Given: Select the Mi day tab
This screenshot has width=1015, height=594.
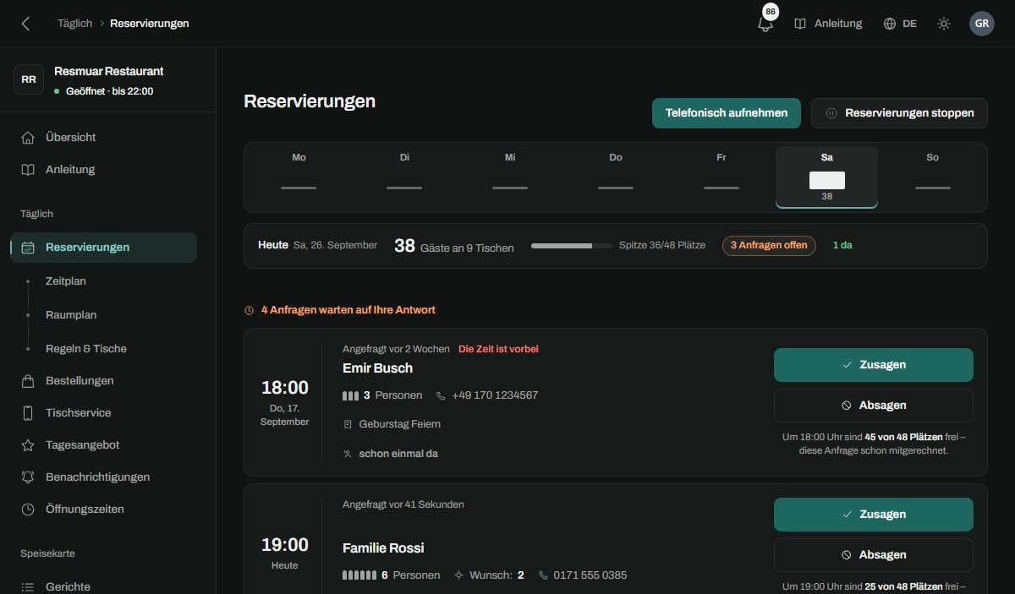Looking at the screenshot, I should point(510,177).
